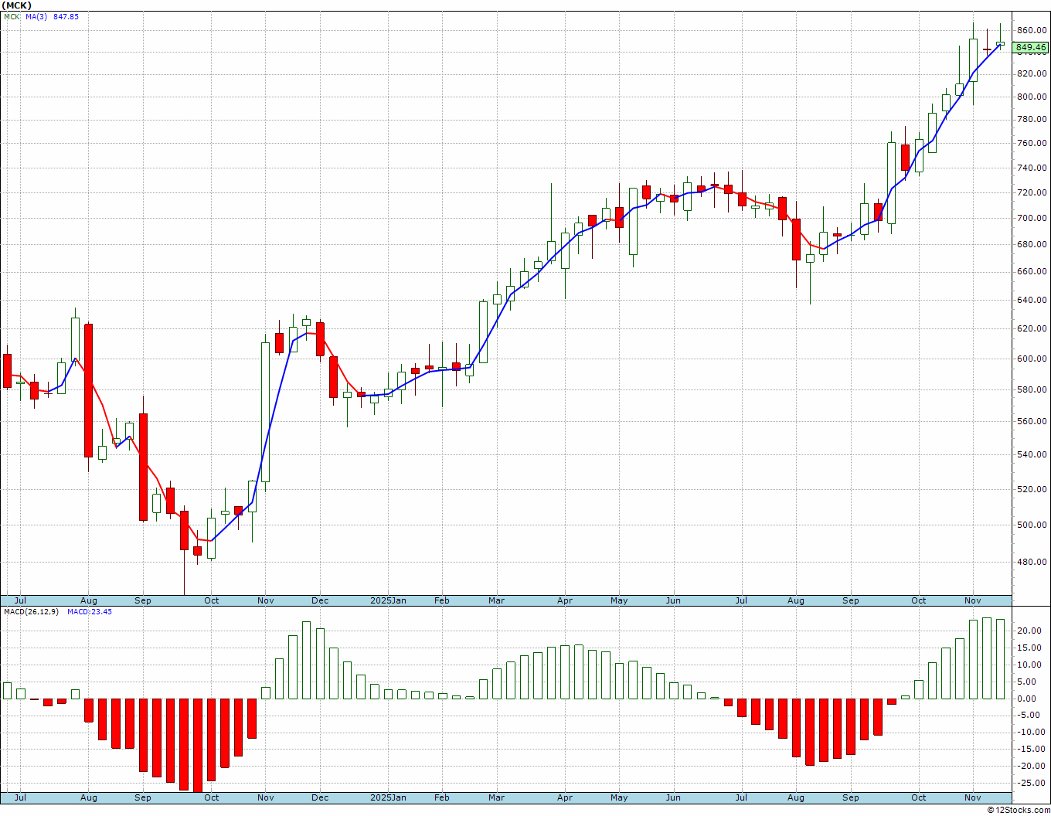Select the May marker on the price time axis

tap(619, 600)
